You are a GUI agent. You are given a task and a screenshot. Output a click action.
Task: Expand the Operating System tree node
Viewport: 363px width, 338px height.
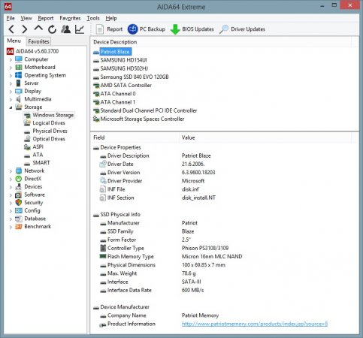[11, 76]
